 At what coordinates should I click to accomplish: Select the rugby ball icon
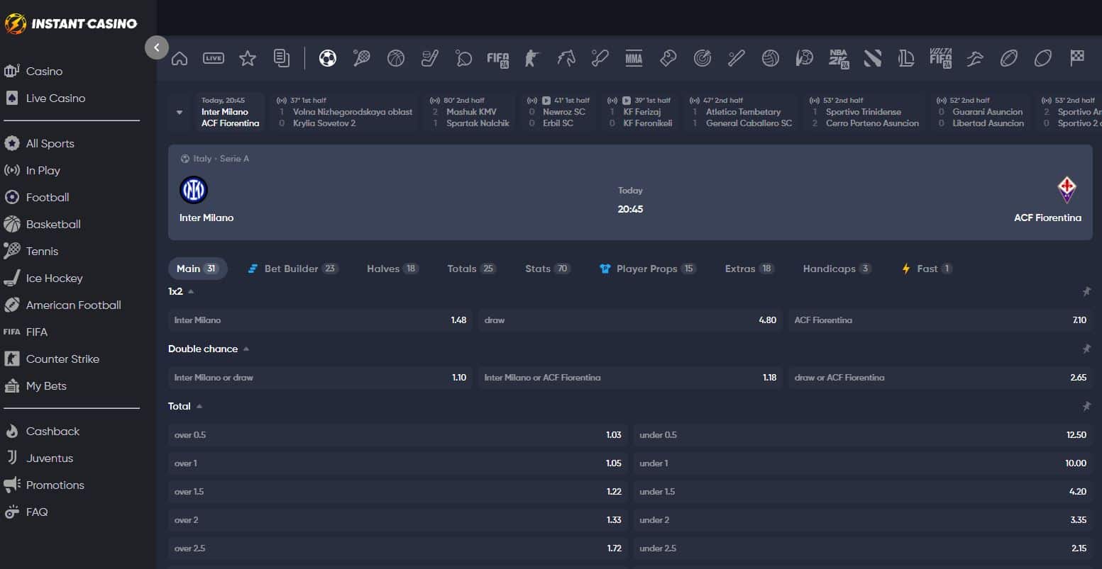pyautogui.click(x=1043, y=58)
